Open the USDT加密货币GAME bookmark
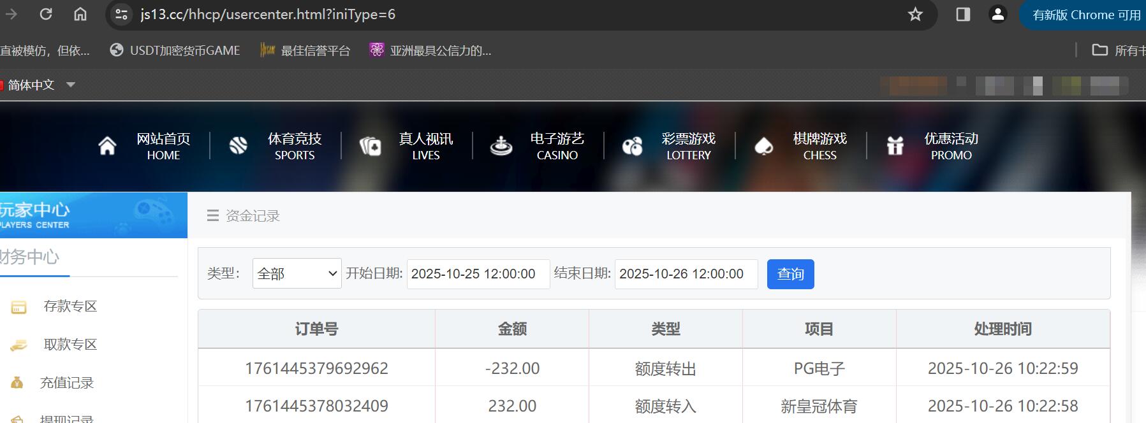Image resolution: width=1146 pixels, height=423 pixels. [x=175, y=50]
